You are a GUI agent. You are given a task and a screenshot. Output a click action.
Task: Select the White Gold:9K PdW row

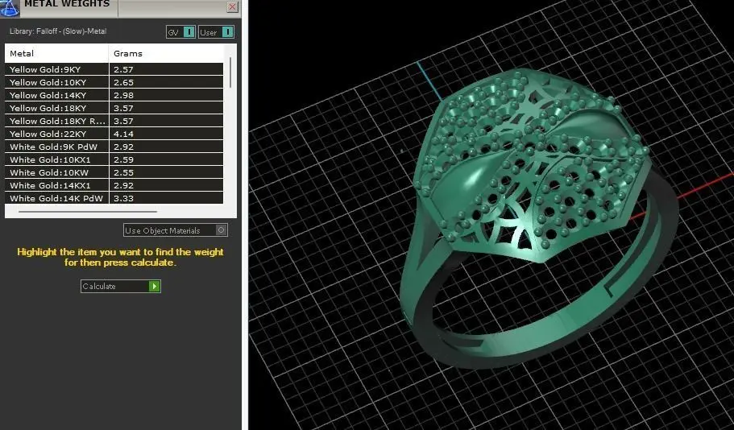tap(114, 147)
